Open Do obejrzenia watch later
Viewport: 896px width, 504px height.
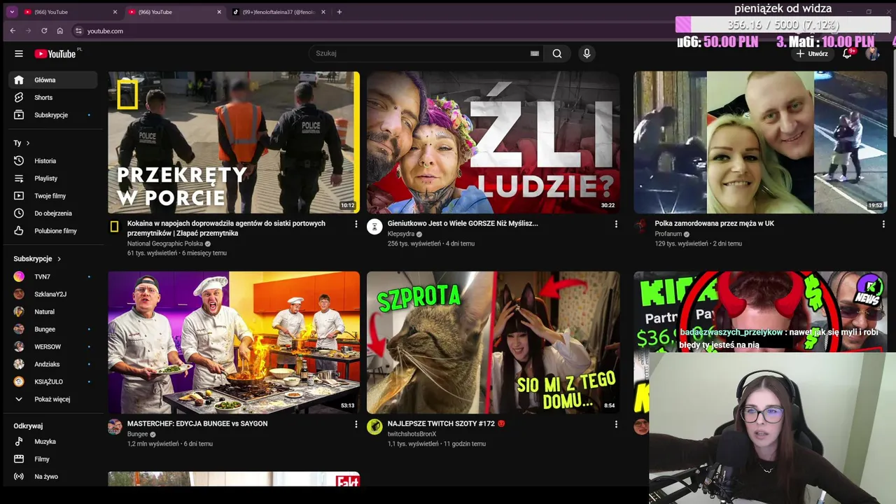click(53, 213)
